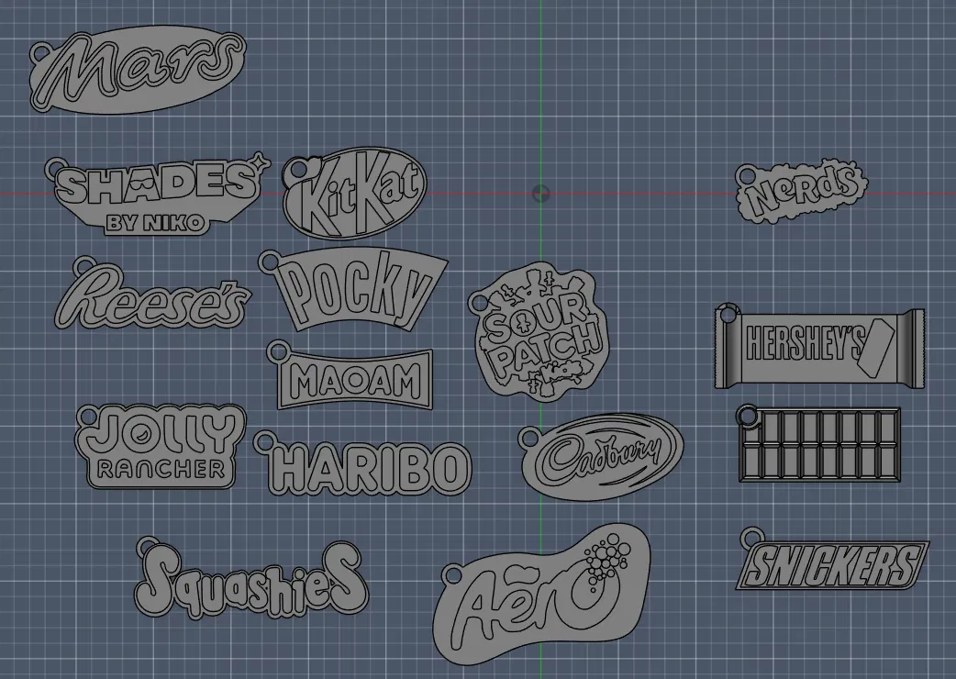
Task: Click the Sour Patch Kids keychain model
Action: (539, 332)
